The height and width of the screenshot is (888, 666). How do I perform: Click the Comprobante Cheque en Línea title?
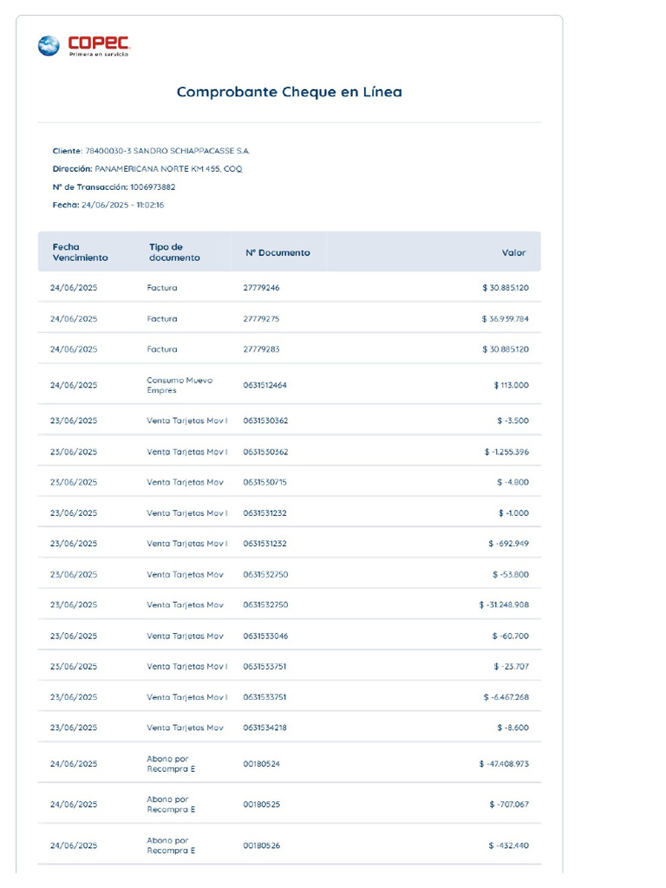[x=289, y=92]
